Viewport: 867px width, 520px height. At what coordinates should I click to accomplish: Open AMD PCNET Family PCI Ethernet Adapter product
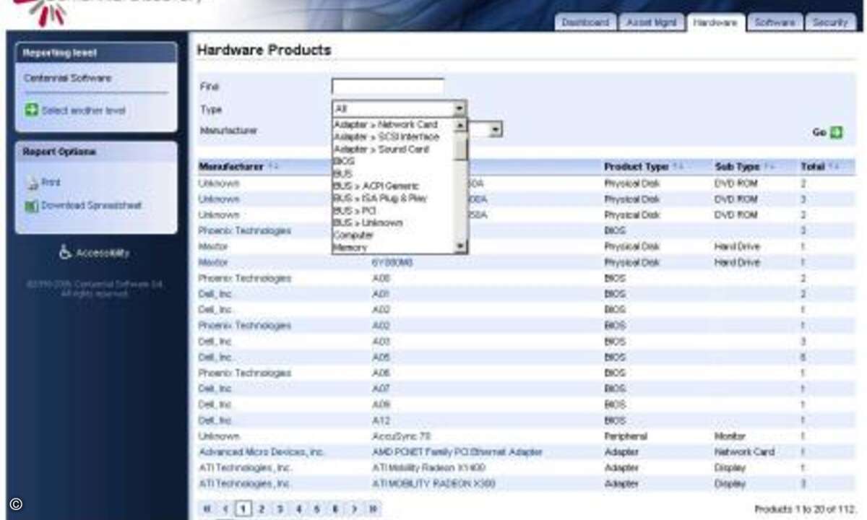pyautogui.click(x=457, y=452)
